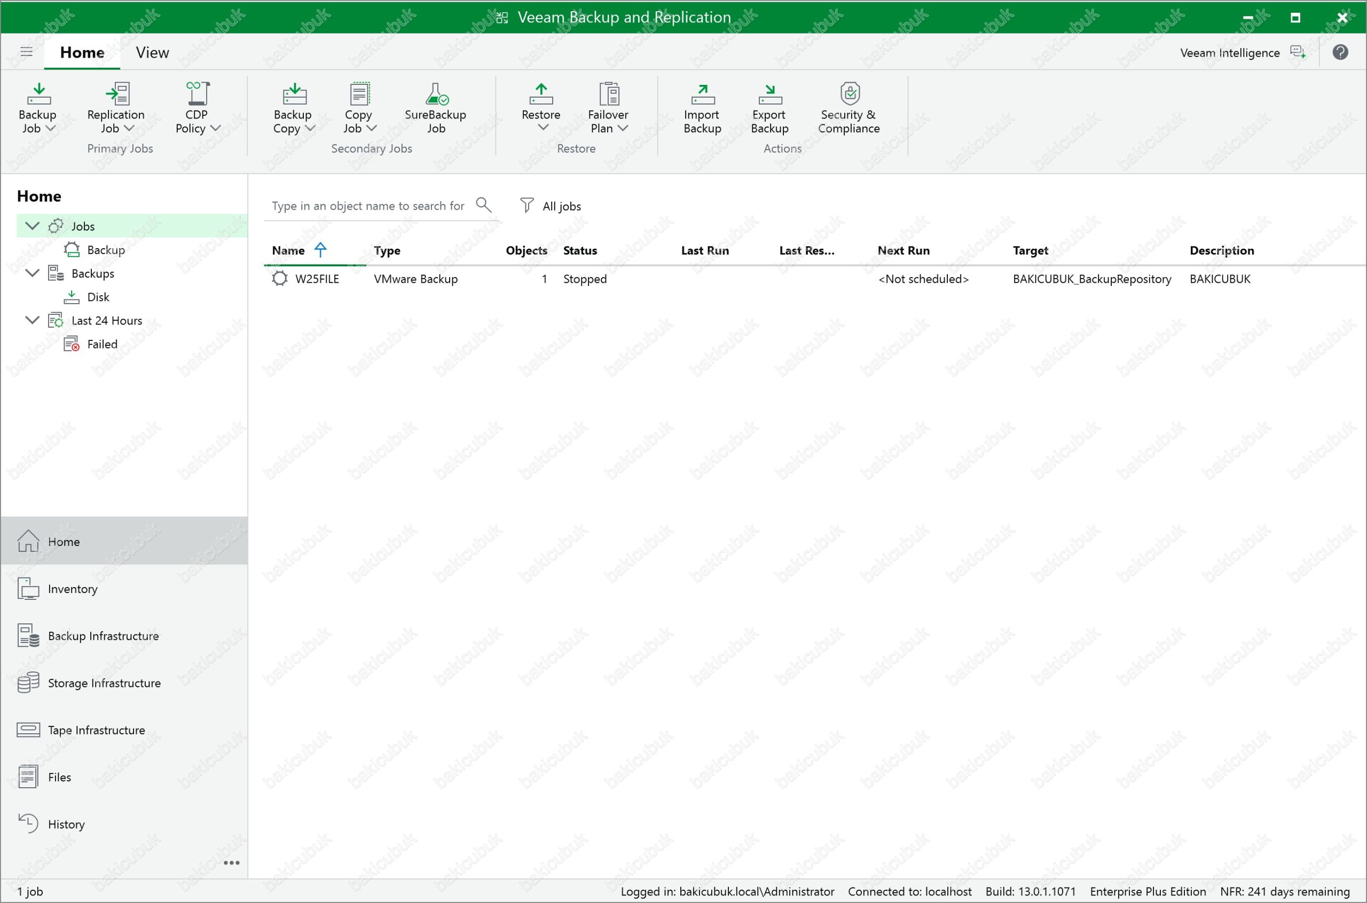Screen dimensions: 1367x903
Task: Select the W25FILE job row
Action: coord(317,279)
